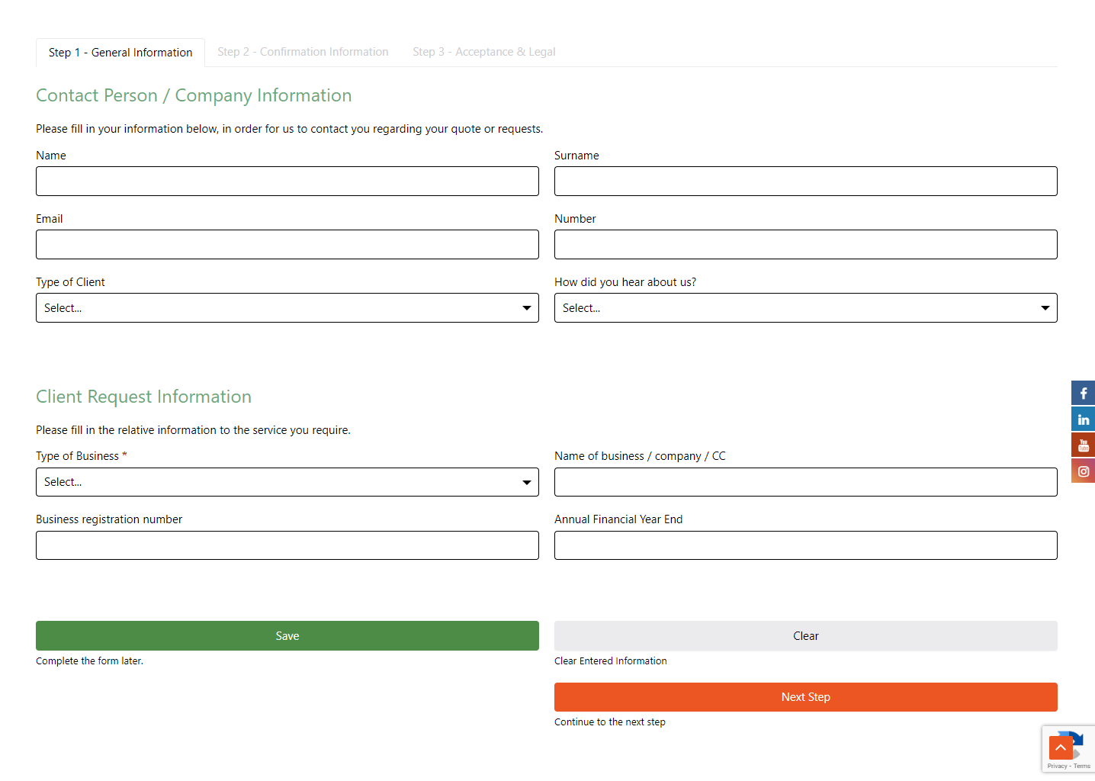Select the Step 1 General Information tab
The width and height of the screenshot is (1095, 781).
click(120, 53)
